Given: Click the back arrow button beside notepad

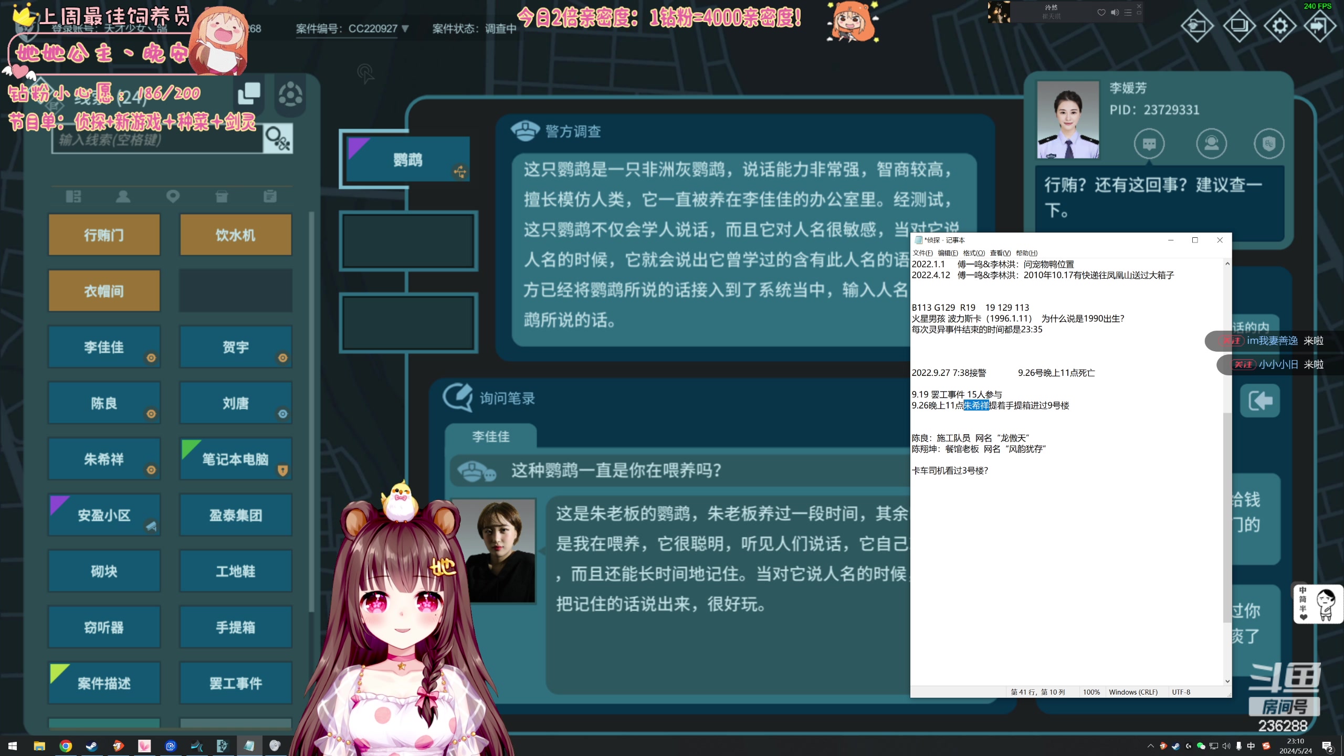Looking at the screenshot, I should (1259, 401).
